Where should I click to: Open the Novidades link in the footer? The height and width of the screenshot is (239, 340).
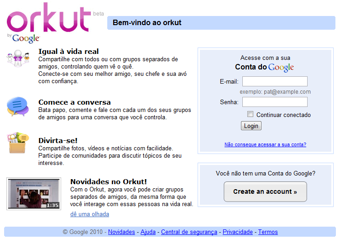tap(121, 232)
